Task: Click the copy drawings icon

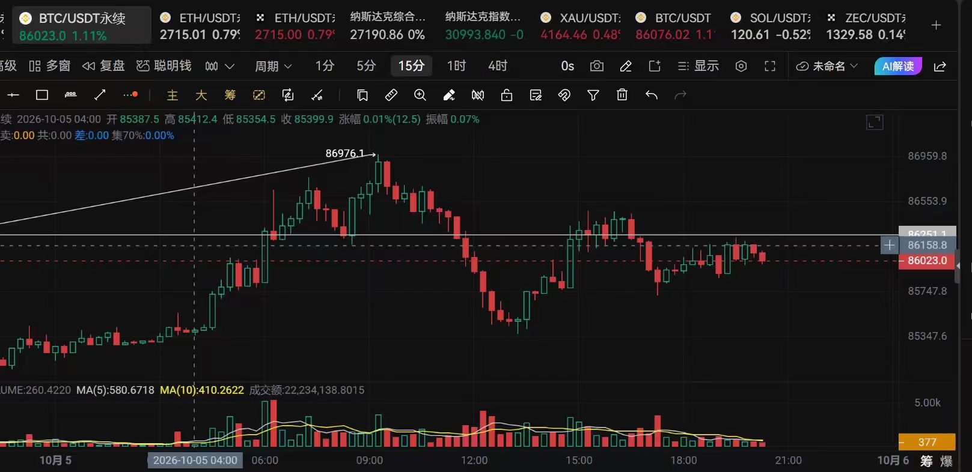Action: (362, 95)
